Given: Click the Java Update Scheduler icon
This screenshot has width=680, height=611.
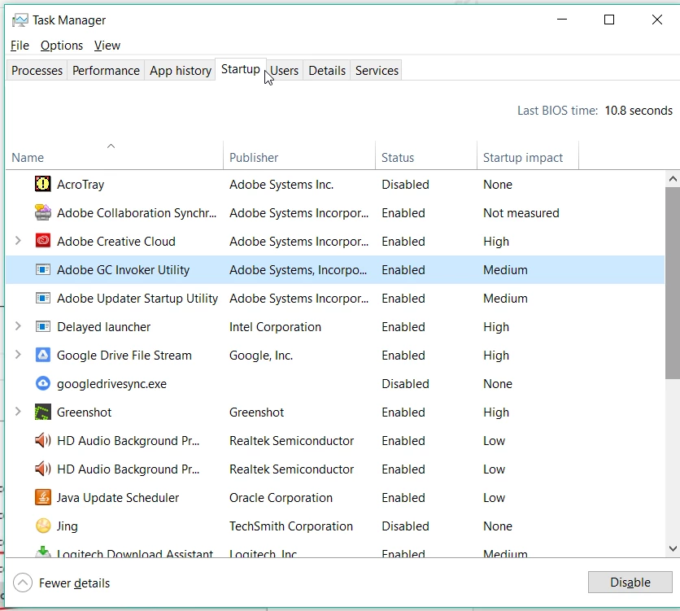Looking at the screenshot, I should point(42,497).
